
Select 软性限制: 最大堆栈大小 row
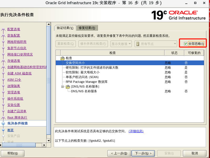pyautogui.click(x=130, y=72)
